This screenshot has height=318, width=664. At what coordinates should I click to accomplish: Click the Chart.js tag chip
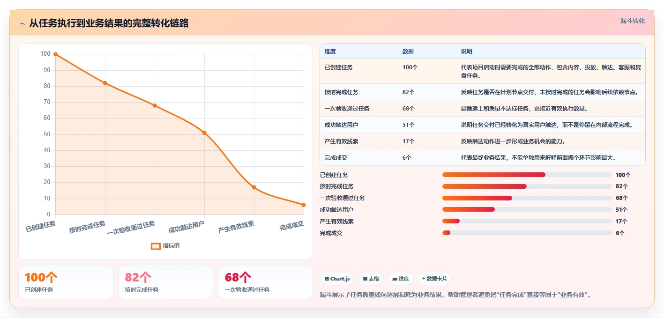pos(337,279)
